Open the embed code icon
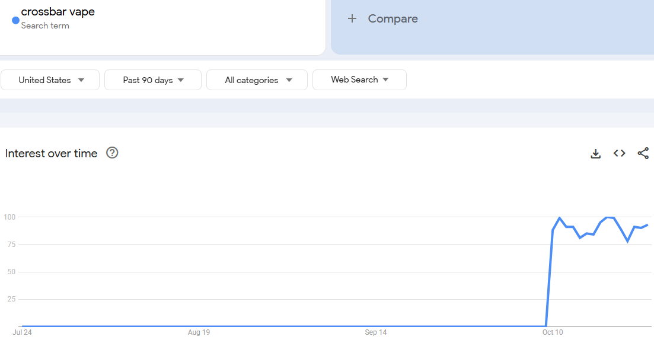Screen dimensions: 654x349 pyautogui.click(x=620, y=154)
